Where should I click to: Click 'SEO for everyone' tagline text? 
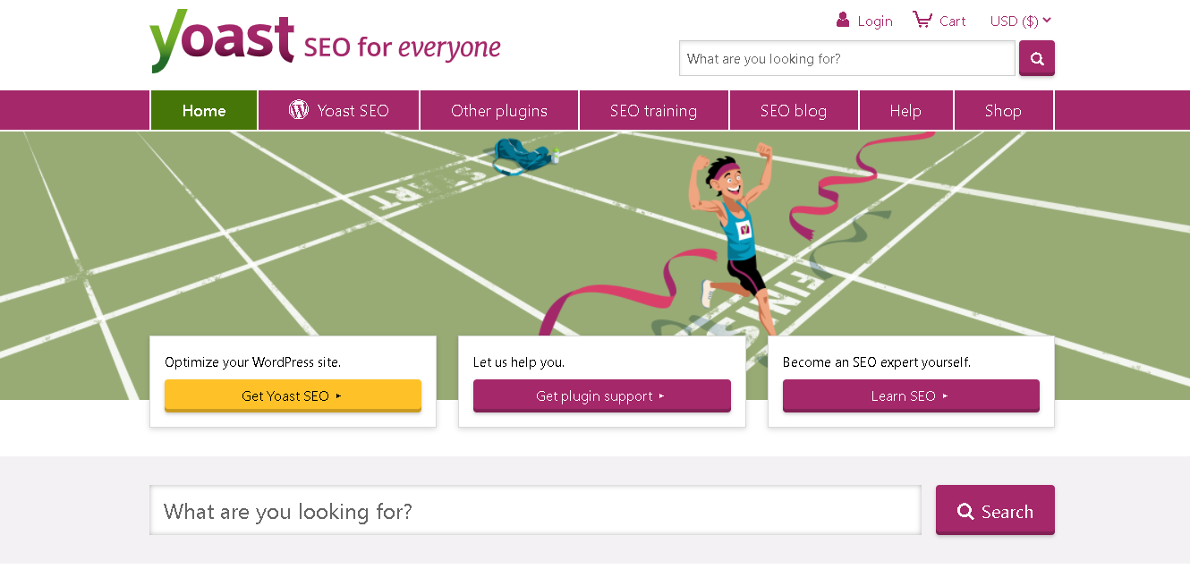pyautogui.click(x=402, y=47)
